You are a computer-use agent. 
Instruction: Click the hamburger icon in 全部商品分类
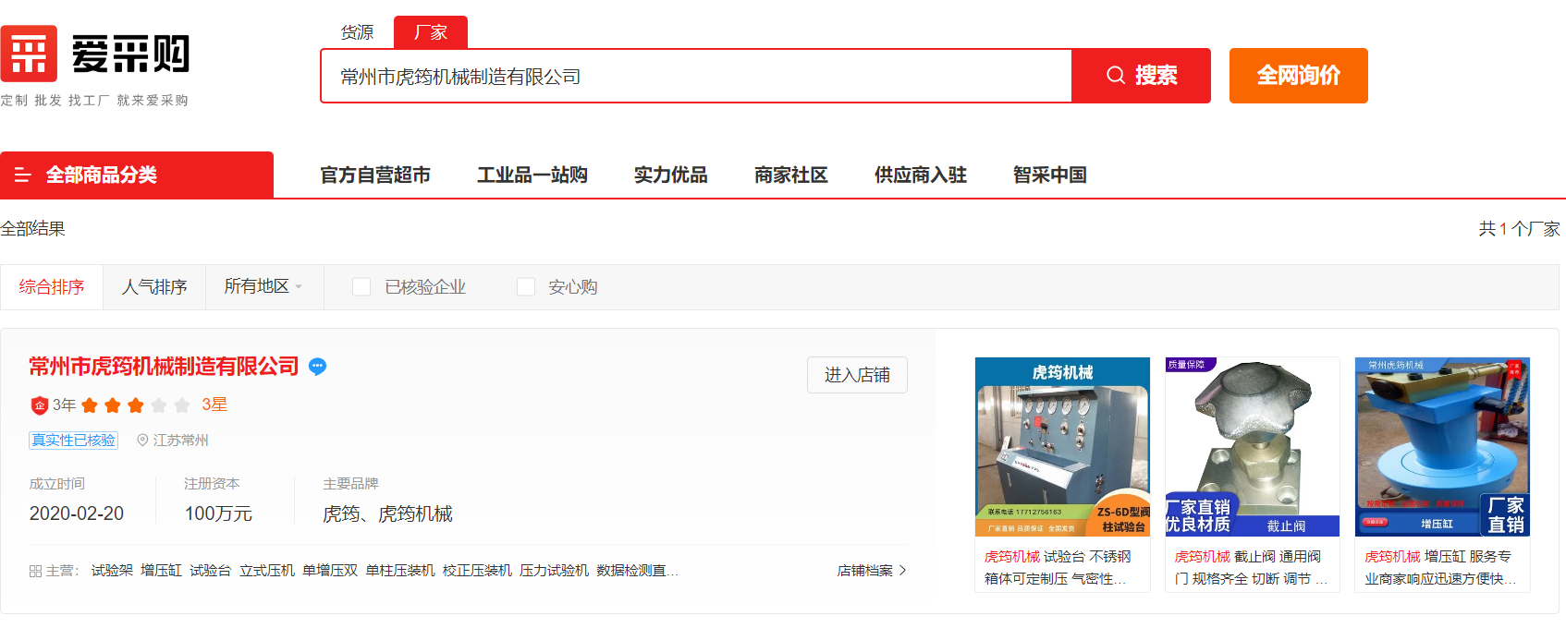pyautogui.click(x=23, y=175)
